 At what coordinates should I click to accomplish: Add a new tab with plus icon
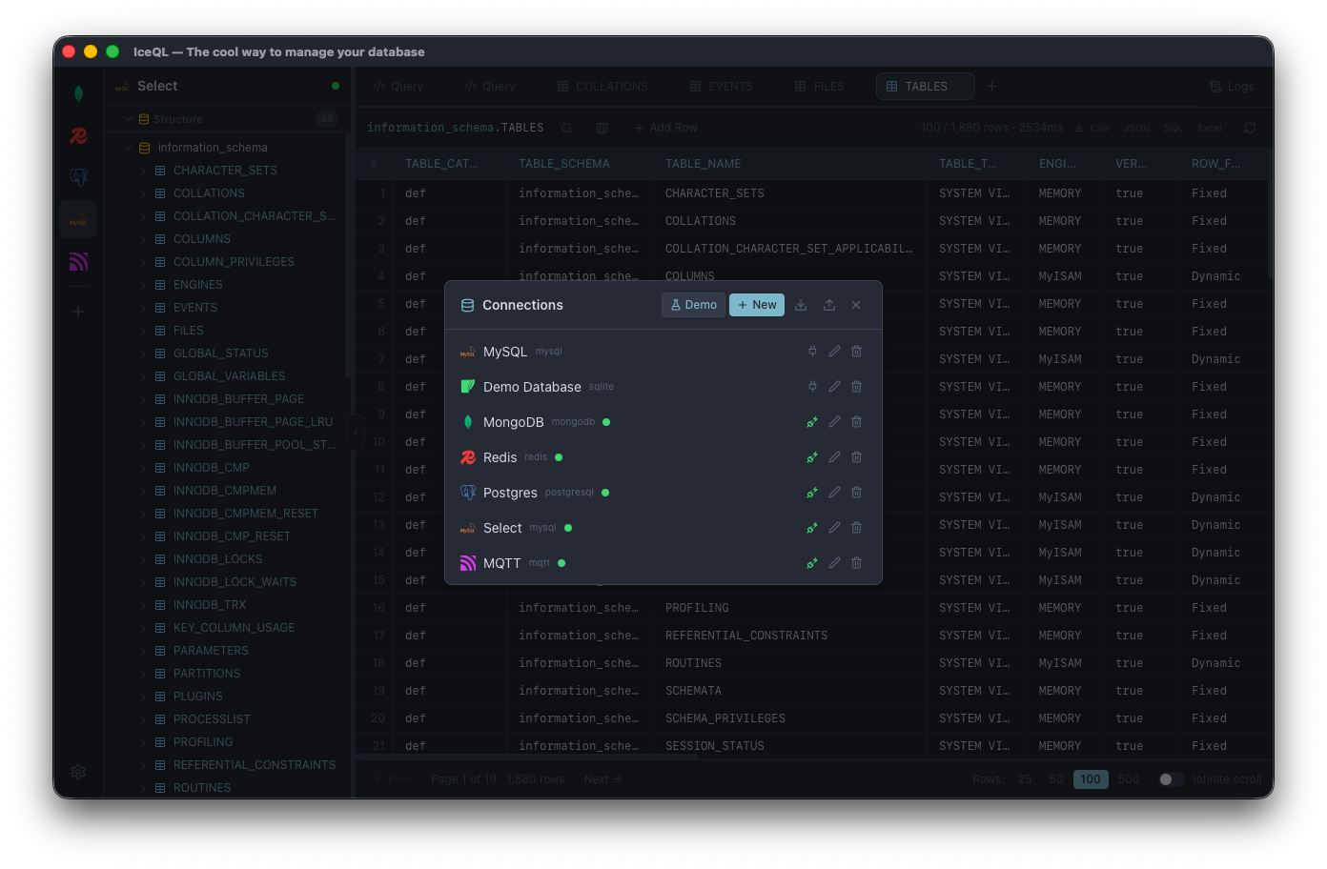(991, 87)
